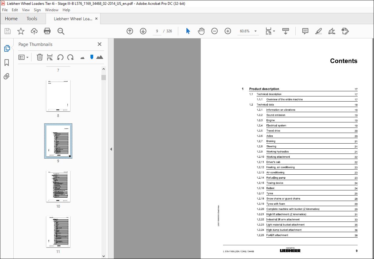Open the Sign menu
This screenshot has width=374, height=259.
pos(37,10)
